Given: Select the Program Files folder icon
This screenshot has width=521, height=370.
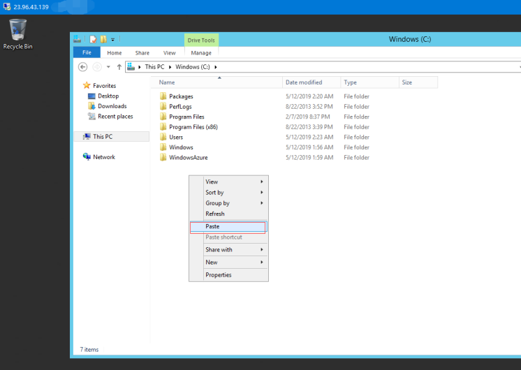Looking at the screenshot, I should 163,117.
